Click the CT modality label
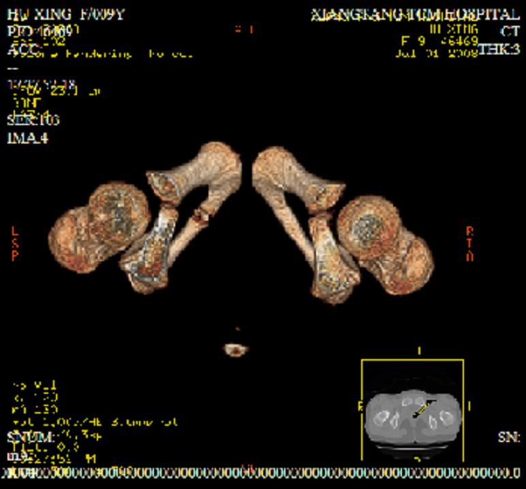Image resolution: width=526 pixels, height=489 pixels. coord(509,32)
